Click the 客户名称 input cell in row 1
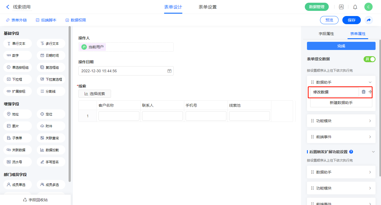This screenshot has width=381, height=205. point(119,116)
